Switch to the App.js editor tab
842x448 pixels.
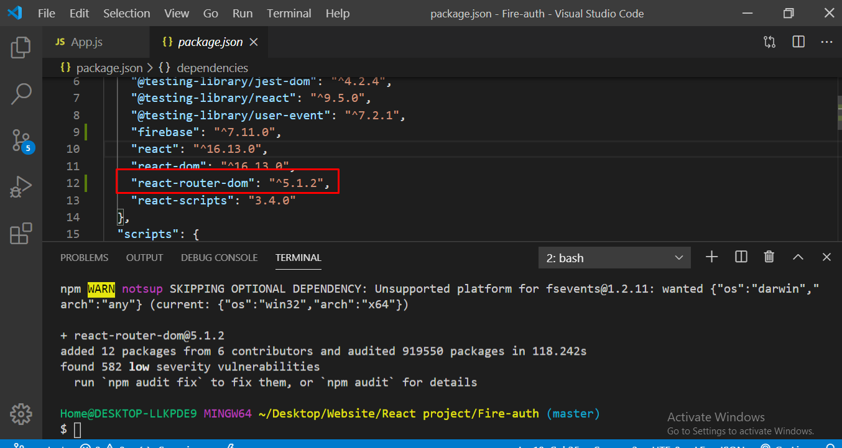coord(97,42)
